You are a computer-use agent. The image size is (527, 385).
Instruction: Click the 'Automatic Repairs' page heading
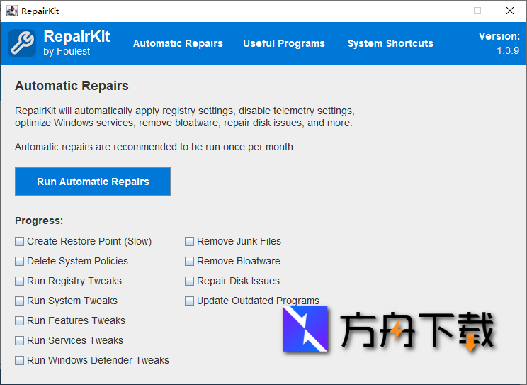[72, 86]
